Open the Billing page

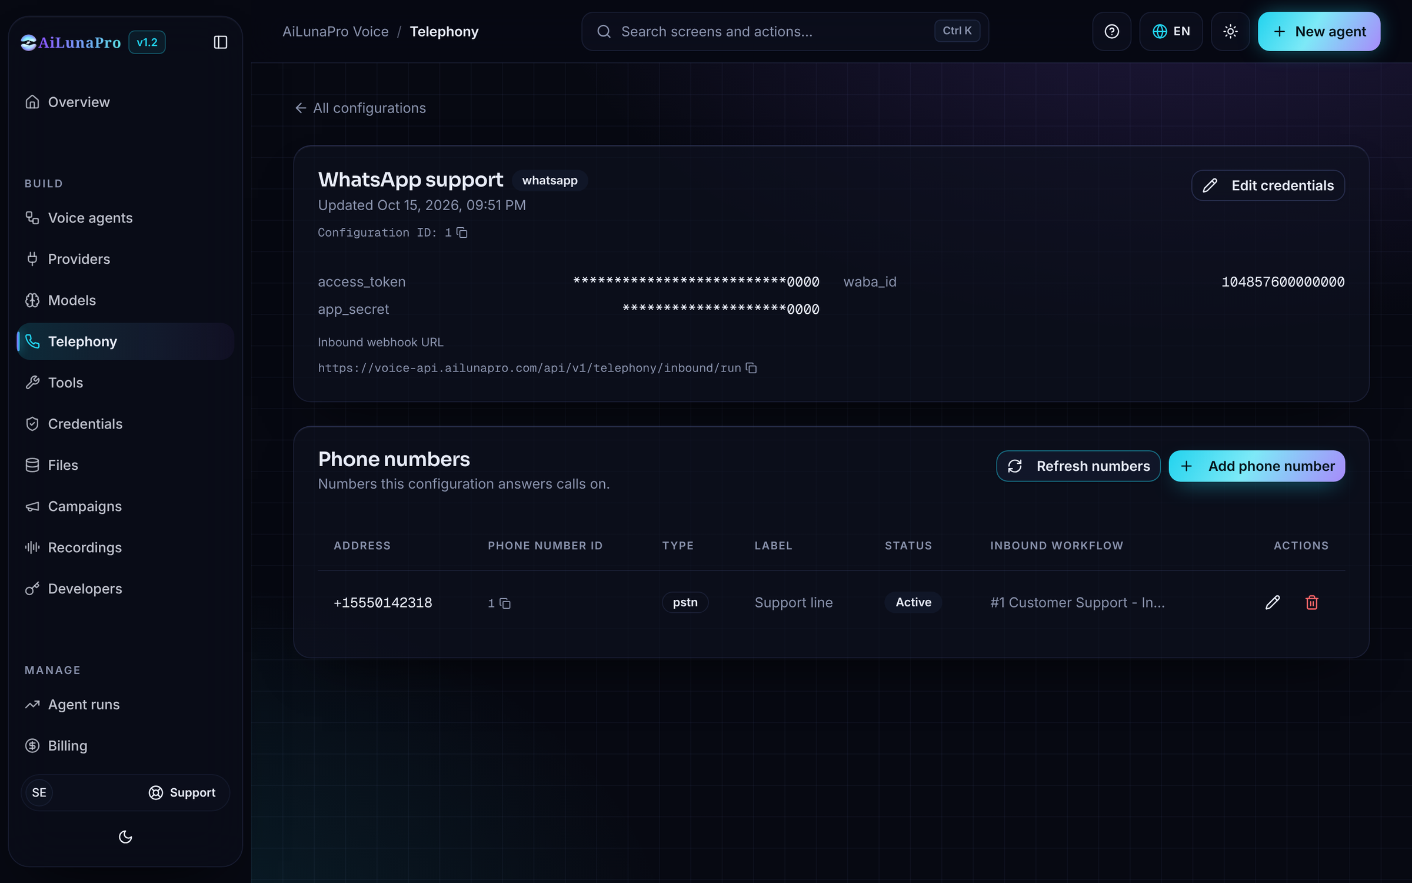pos(125,746)
